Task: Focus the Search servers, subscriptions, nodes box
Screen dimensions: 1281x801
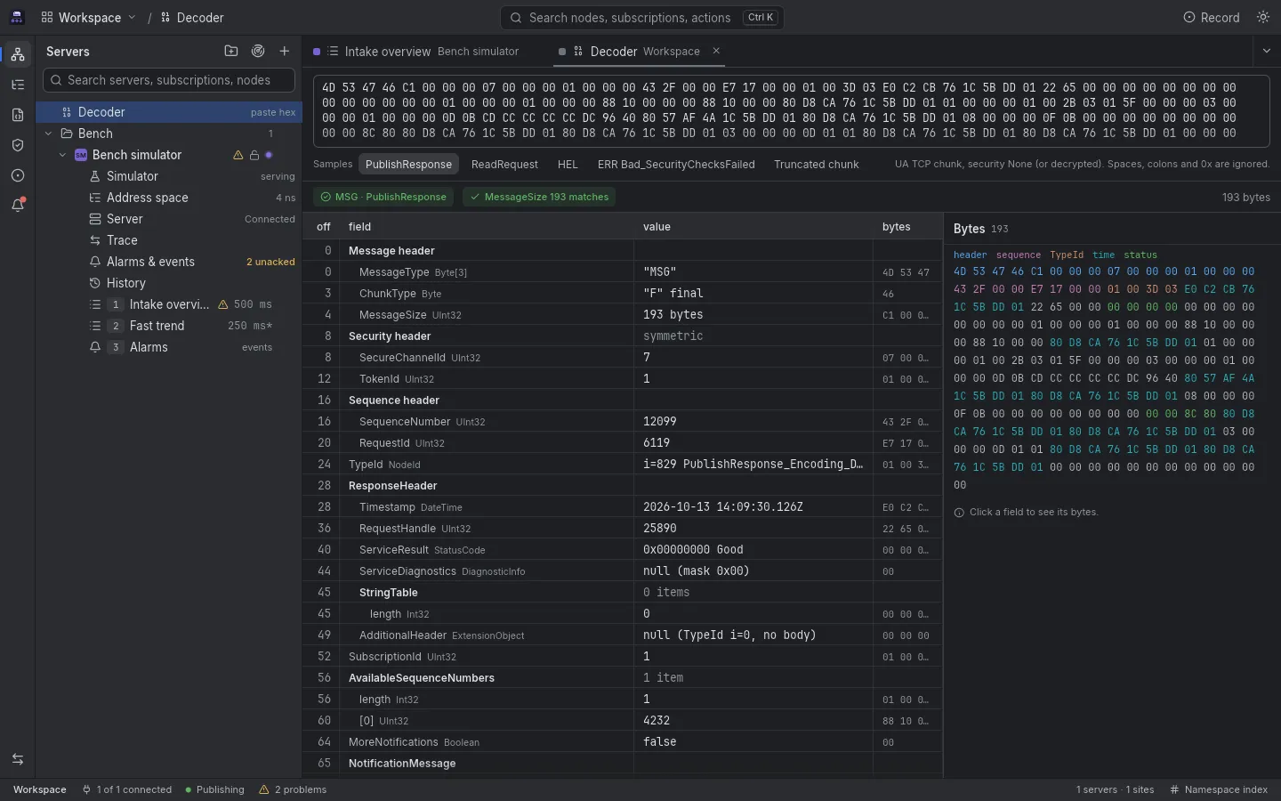Action: (x=169, y=80)
